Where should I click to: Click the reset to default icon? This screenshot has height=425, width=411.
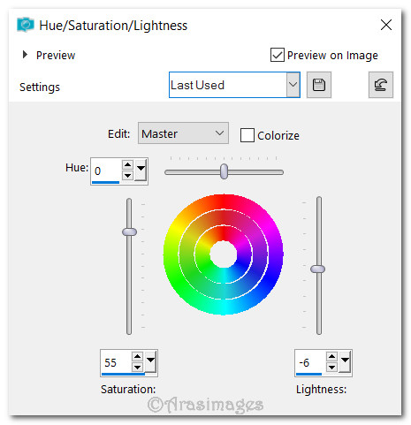[381, 85]
